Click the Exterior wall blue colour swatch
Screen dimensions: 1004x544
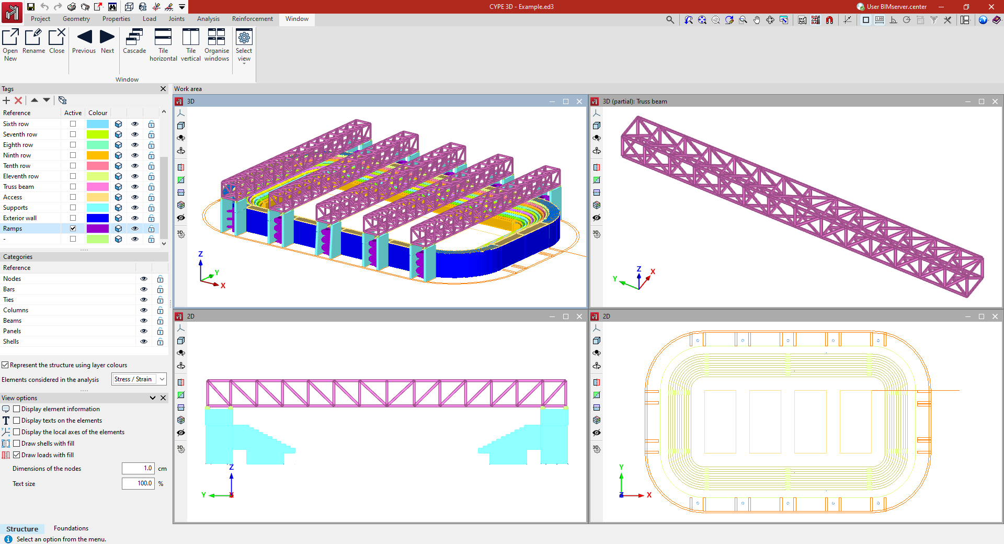[98, 218]
